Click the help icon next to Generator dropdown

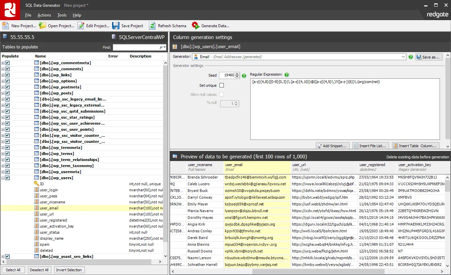coord(411,57)
